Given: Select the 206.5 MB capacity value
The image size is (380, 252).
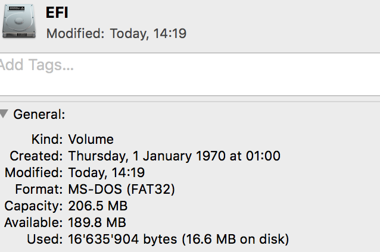Looking at the screenshot, I should click(98, 206).
